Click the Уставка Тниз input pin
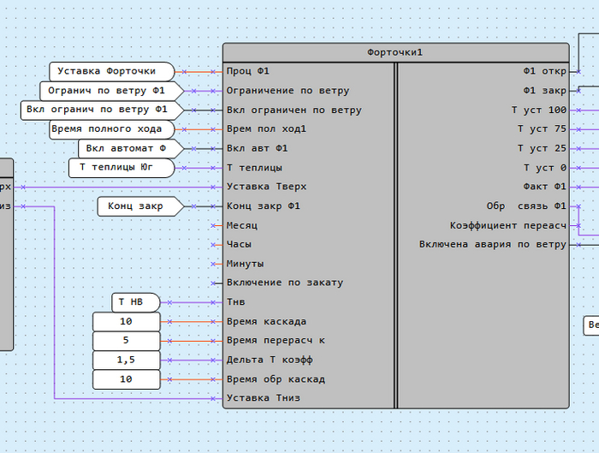 click(x=263, y=398)
